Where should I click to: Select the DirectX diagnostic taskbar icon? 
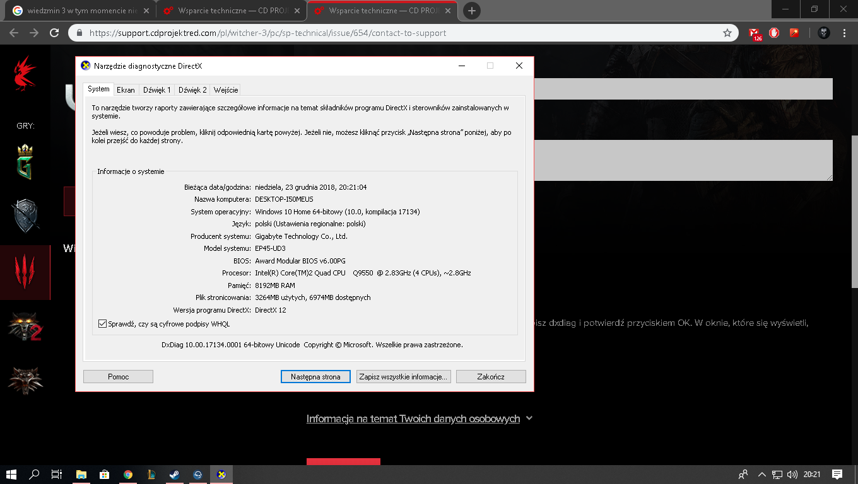[x=221, y=475]
